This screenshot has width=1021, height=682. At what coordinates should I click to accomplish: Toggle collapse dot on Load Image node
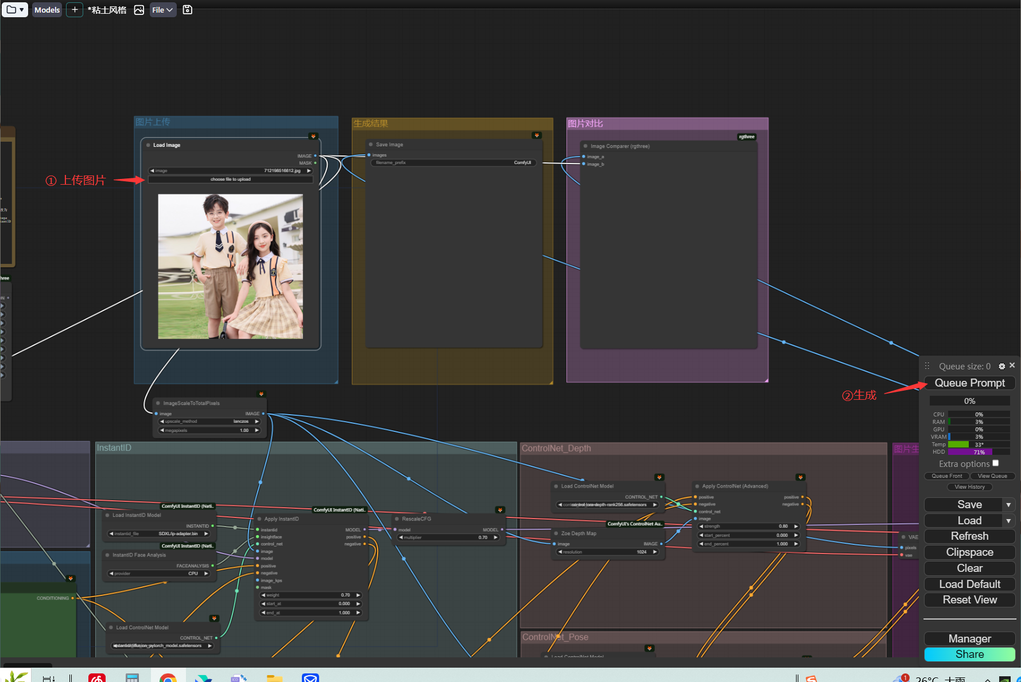pos(149,145)
